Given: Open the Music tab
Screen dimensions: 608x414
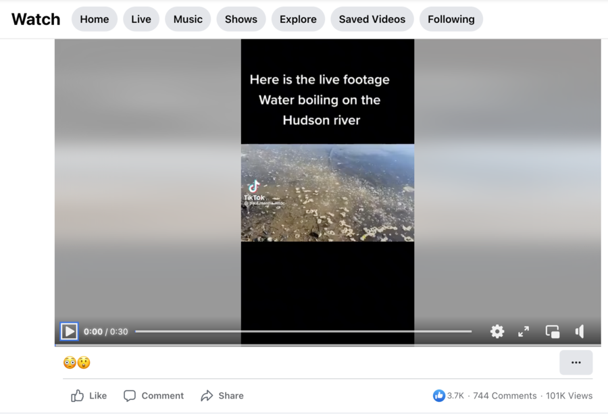Looking at the screenshot, I should point(188,20).
